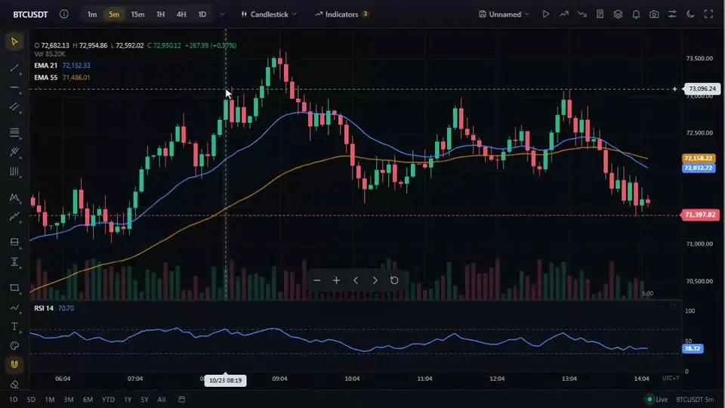Move chart right with arrow button
Screen dimensions: 725x408
[375, 280]
